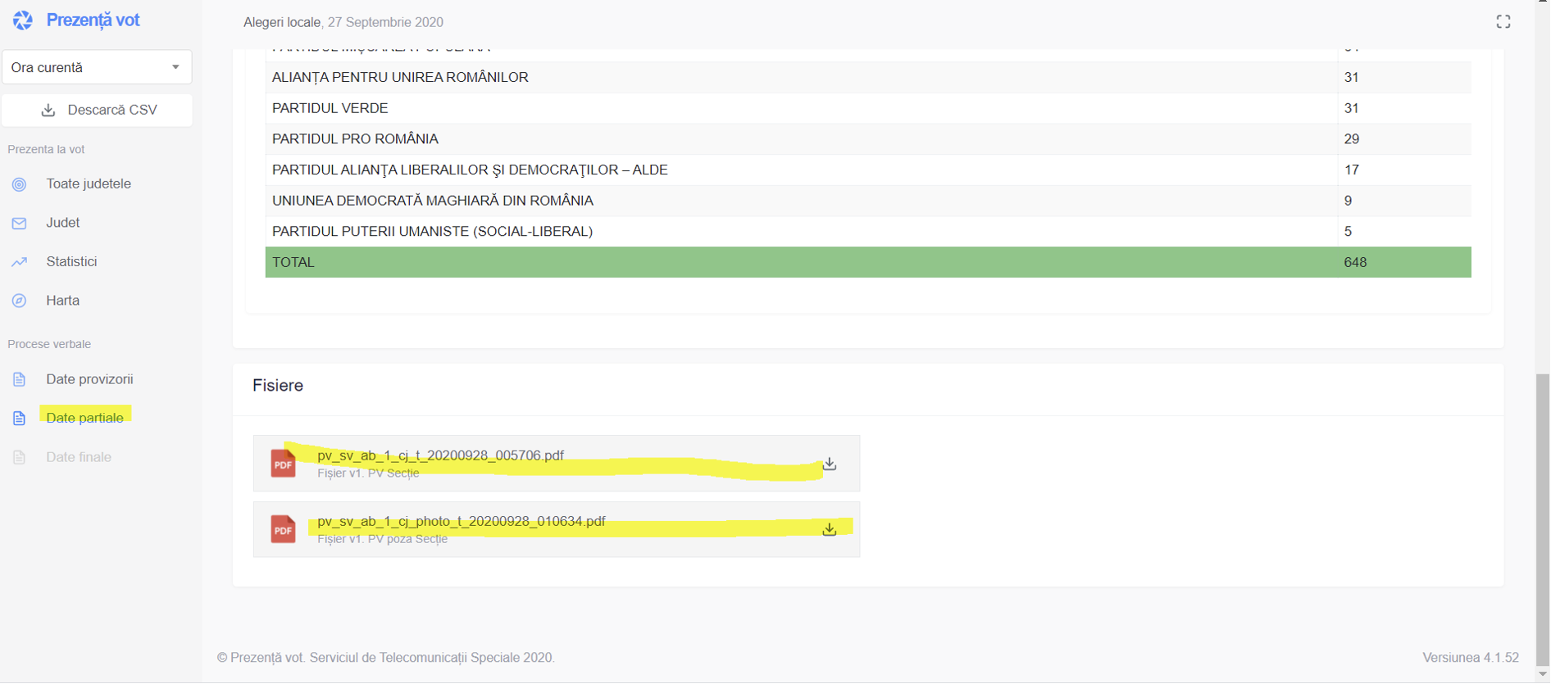Open Date finale menu item

79,457
